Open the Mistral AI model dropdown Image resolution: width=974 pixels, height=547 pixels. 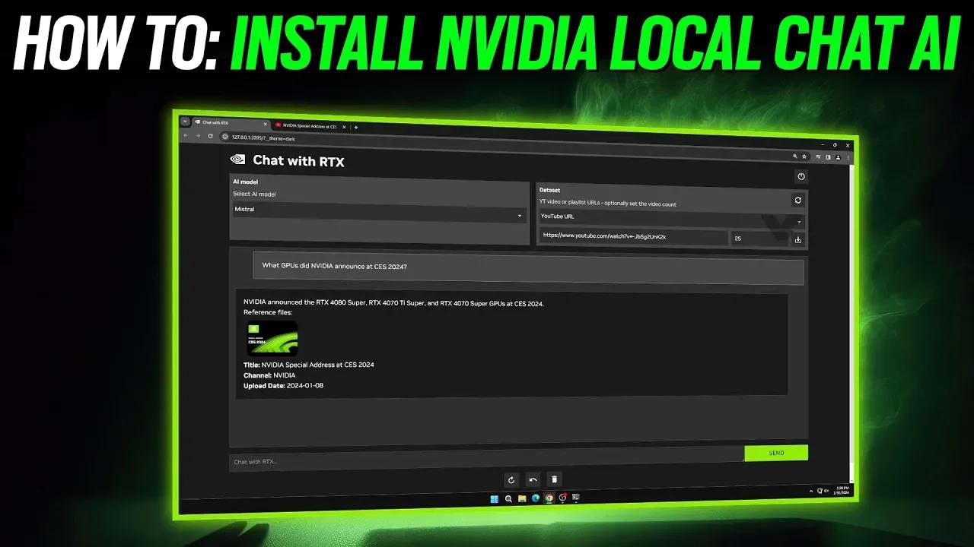[379, 209]
